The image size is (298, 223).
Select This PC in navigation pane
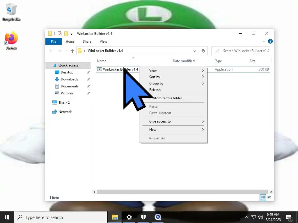coord(64,102)
